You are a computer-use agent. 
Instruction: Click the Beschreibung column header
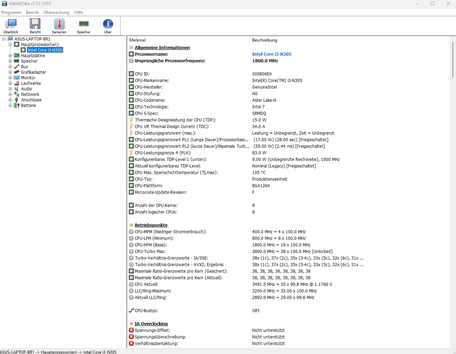265,40
